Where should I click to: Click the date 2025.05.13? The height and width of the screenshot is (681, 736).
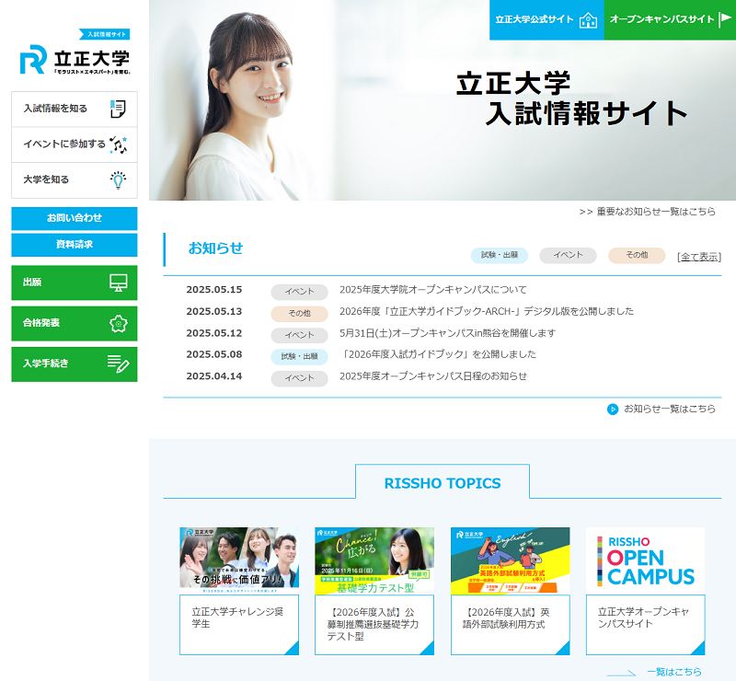click(x=214, y=311)
